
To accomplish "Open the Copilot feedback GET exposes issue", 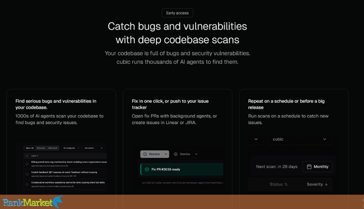I will [x=64, y=172].
